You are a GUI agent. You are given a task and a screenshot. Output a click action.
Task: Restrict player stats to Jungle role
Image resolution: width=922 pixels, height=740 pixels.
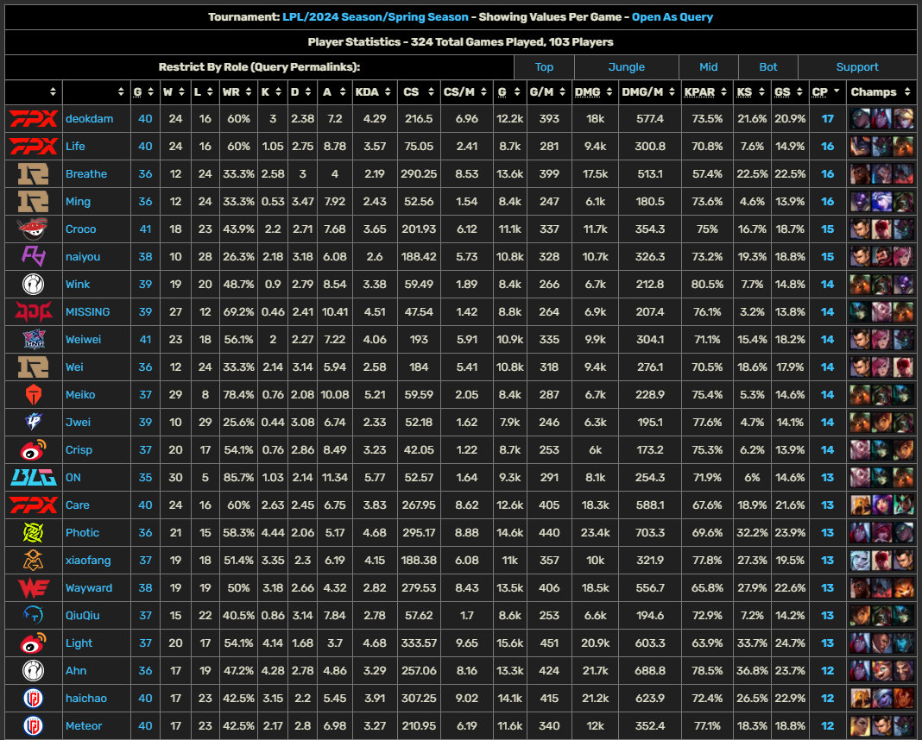626,66
